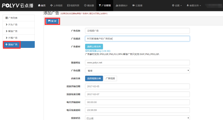Open the 客服支持 bell dropdown menu
The width and height of the screenshot is (223, 120).
194,5
